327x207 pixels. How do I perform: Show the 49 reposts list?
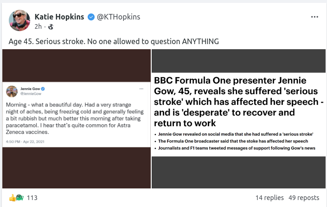pyautogui.click(x=303, y=198)
